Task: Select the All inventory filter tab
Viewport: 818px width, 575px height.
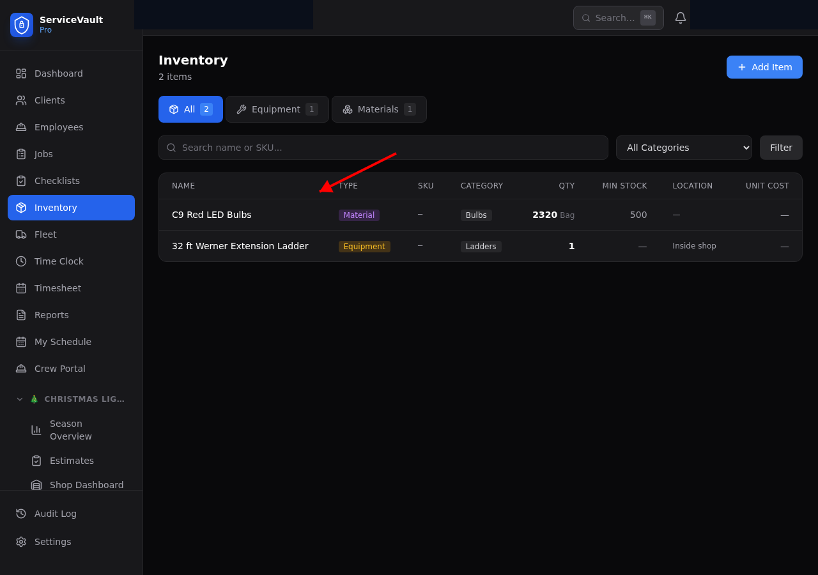Action: coord(190,109)
